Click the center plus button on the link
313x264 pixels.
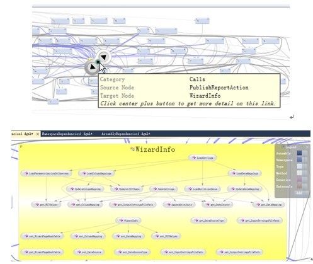click(98, 62)
